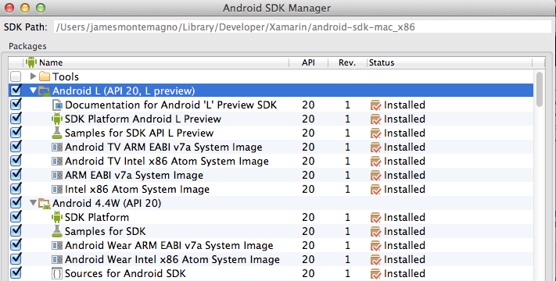
Task: Uncheck 4.4W SDK Platform checkbox
Action: [16, 216]
